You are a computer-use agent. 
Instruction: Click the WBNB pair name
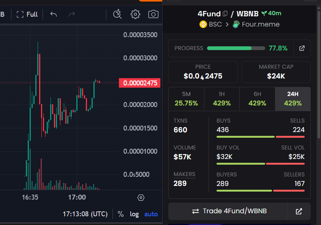[x=248, y=14]
